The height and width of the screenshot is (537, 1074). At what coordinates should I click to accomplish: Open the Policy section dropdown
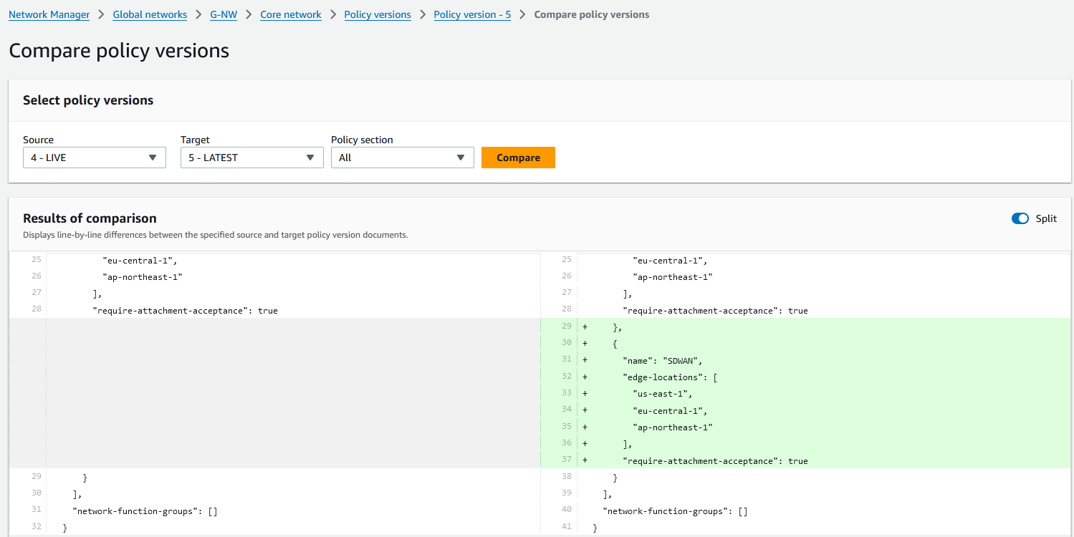(402, 158)
